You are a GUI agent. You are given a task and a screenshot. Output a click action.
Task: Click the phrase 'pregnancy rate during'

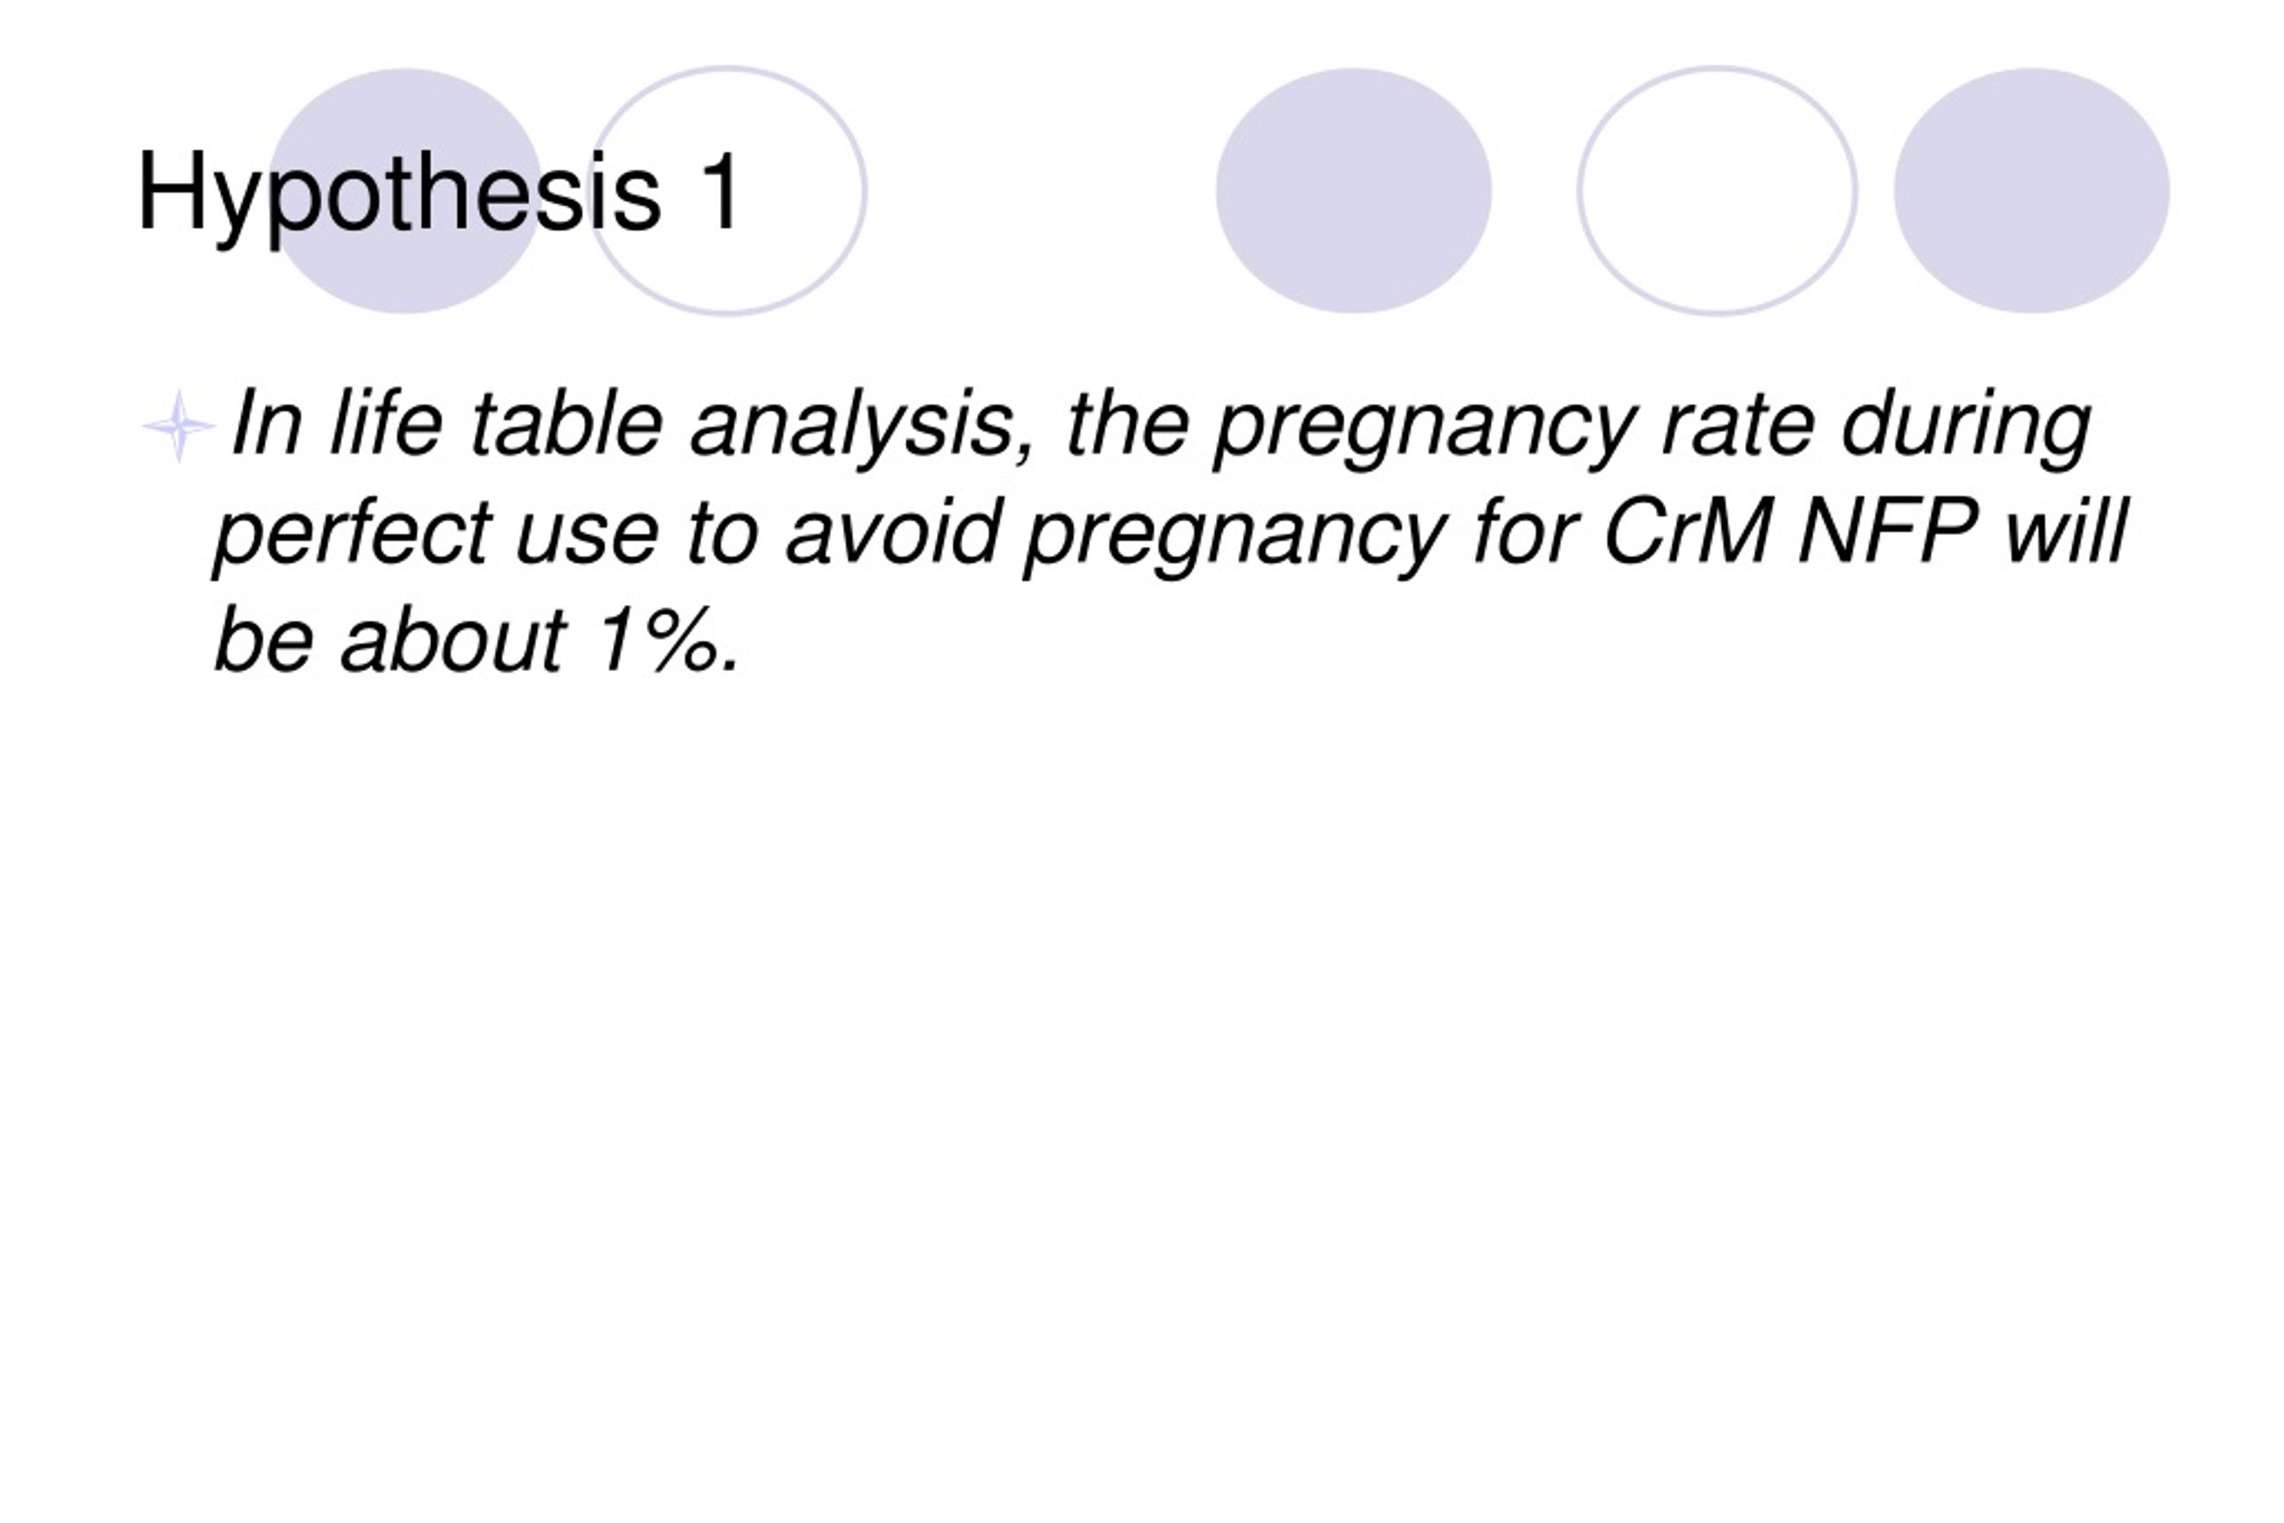coord(1653,426)
